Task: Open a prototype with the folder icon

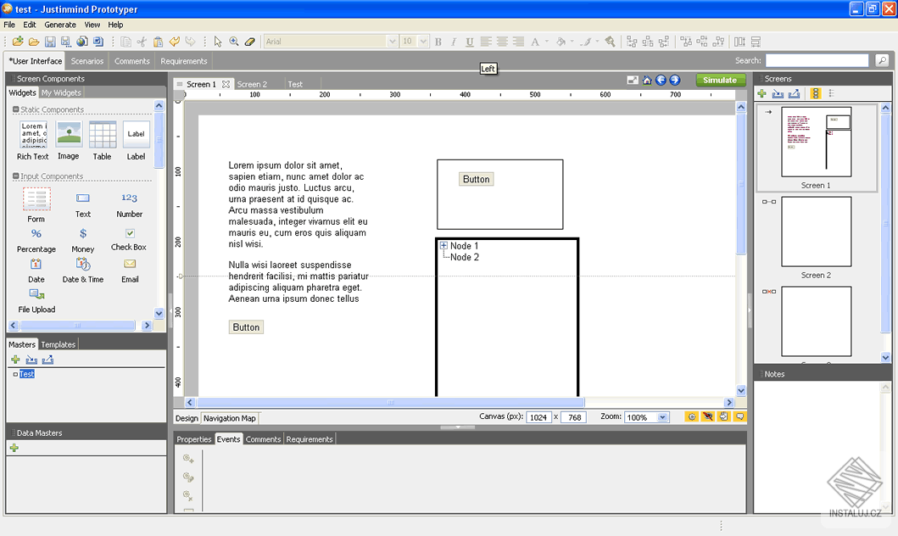Action: (x=34, y=42)
